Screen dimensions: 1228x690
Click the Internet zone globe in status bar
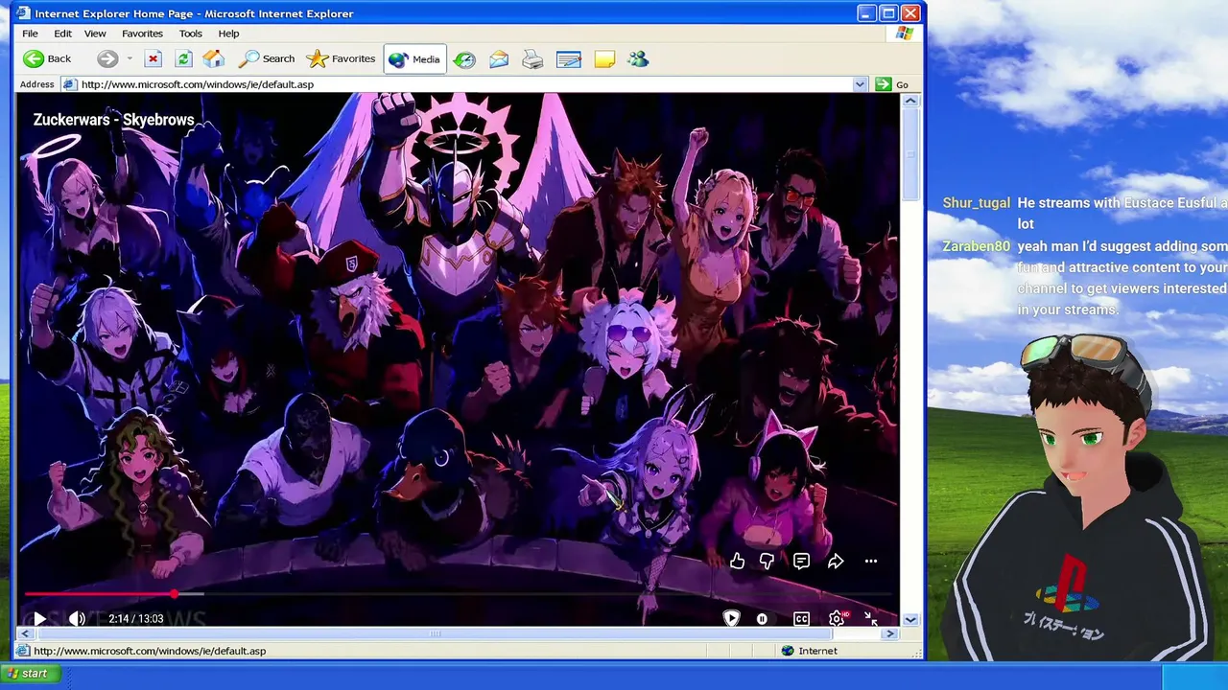coord(788,651)
